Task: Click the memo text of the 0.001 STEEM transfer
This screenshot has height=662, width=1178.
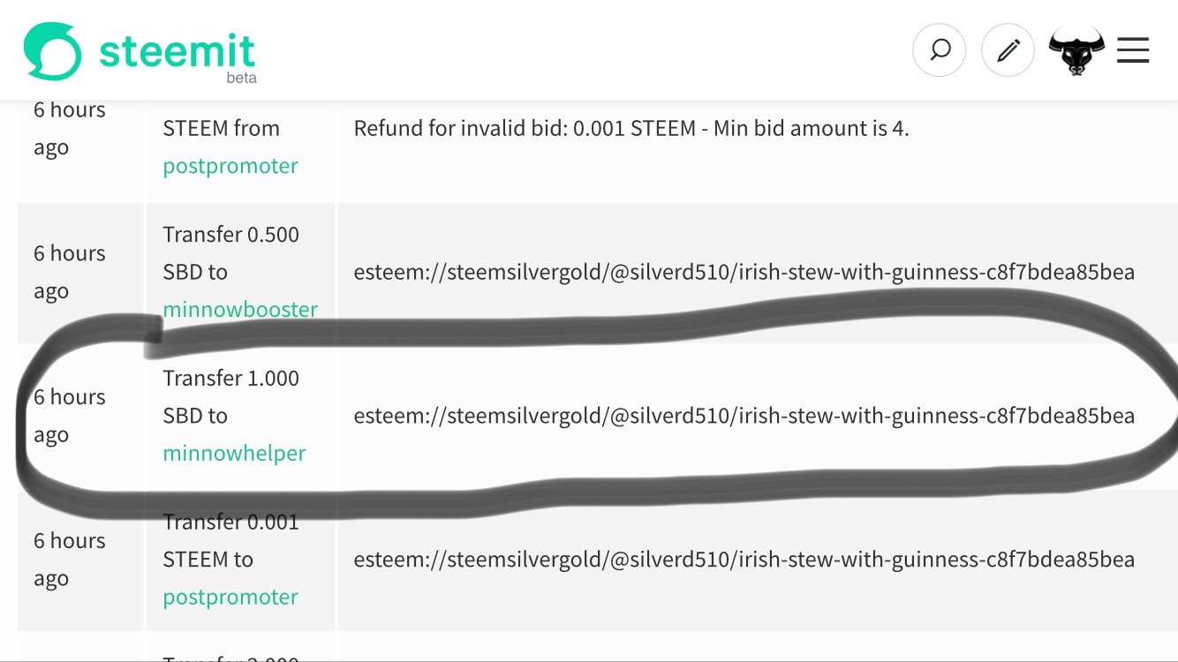Action: coord(744,560)
